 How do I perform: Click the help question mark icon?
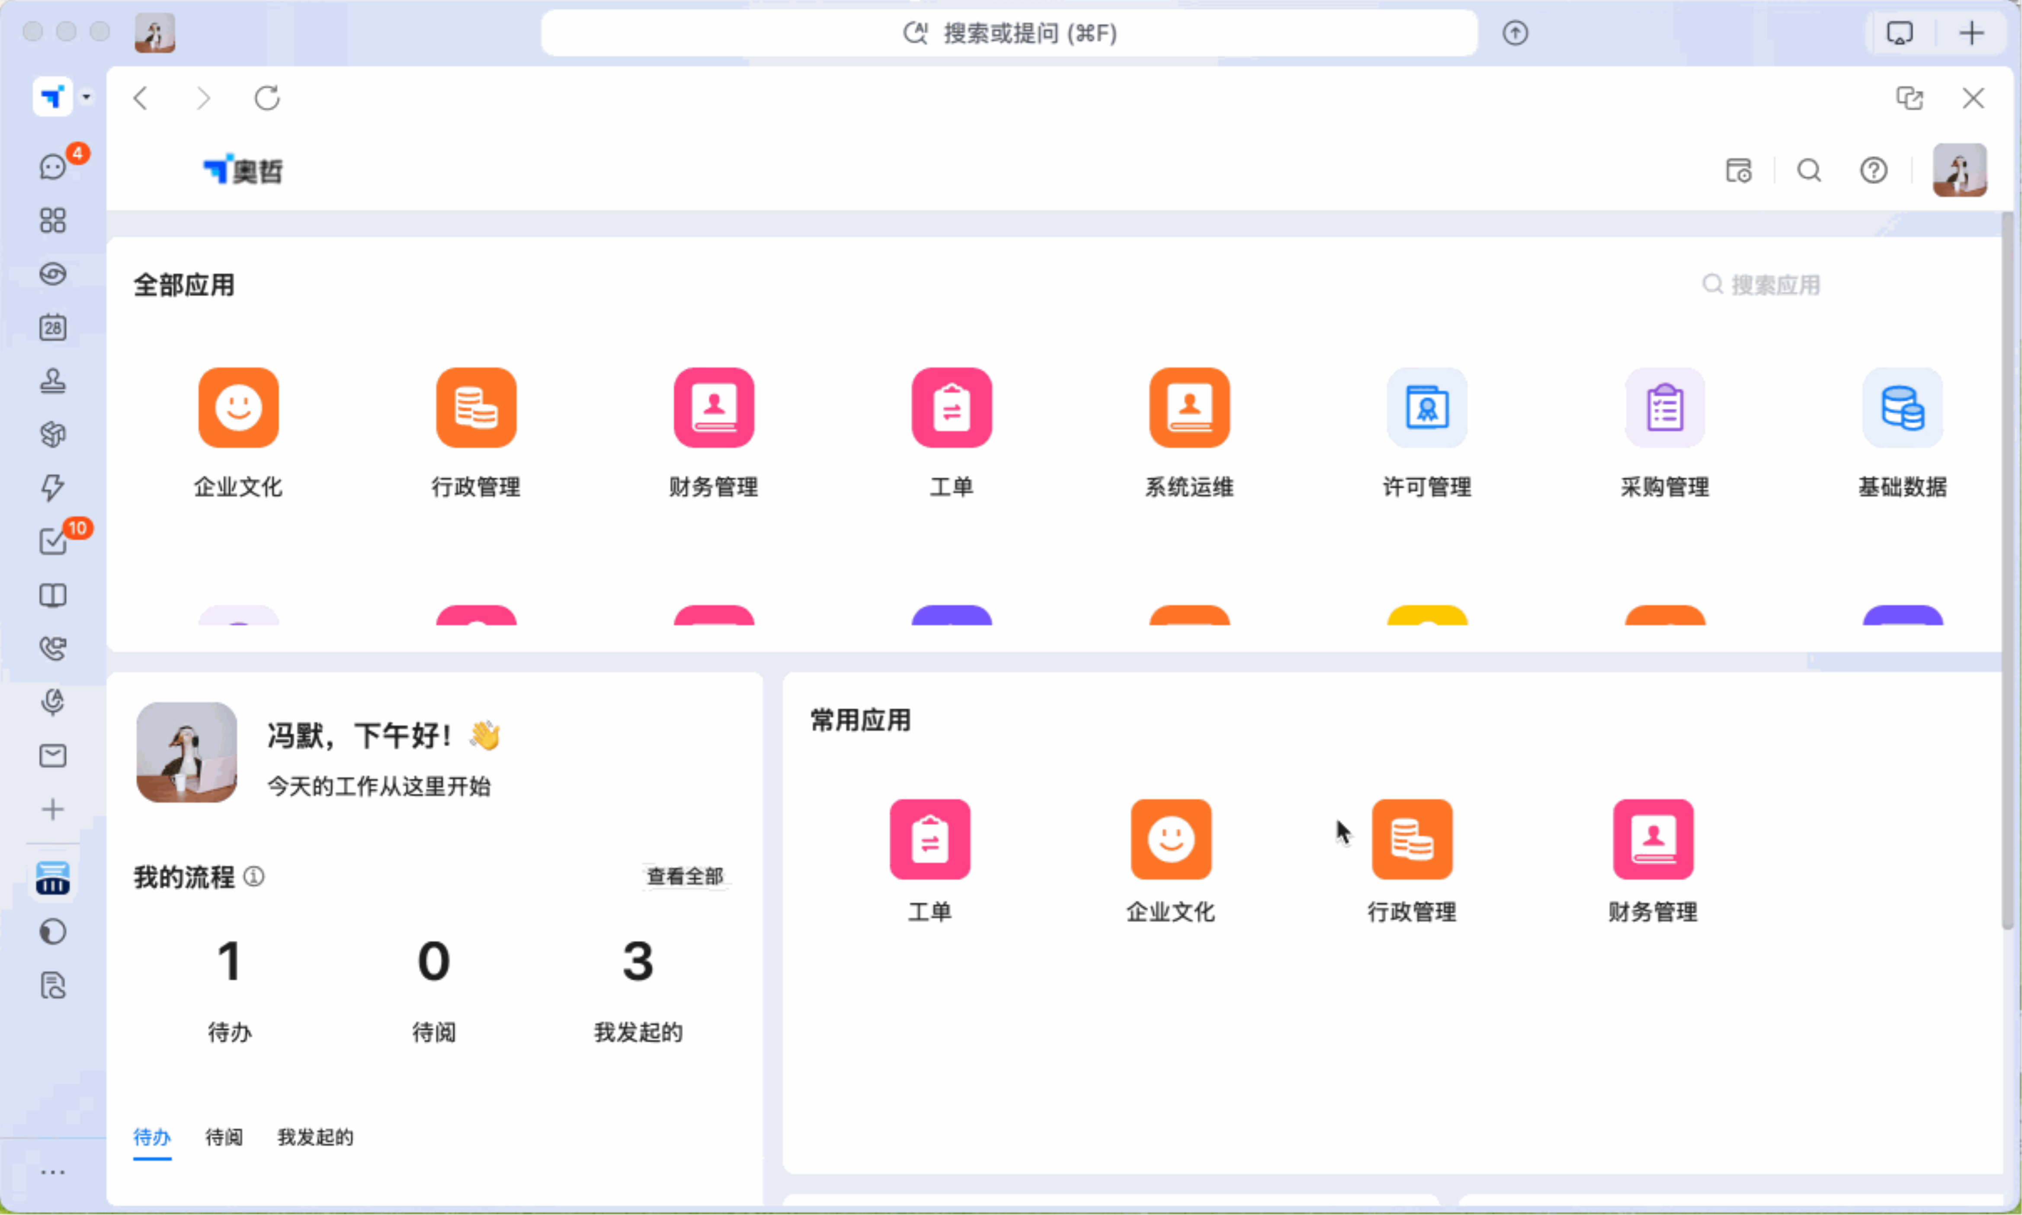(1874, 170)
